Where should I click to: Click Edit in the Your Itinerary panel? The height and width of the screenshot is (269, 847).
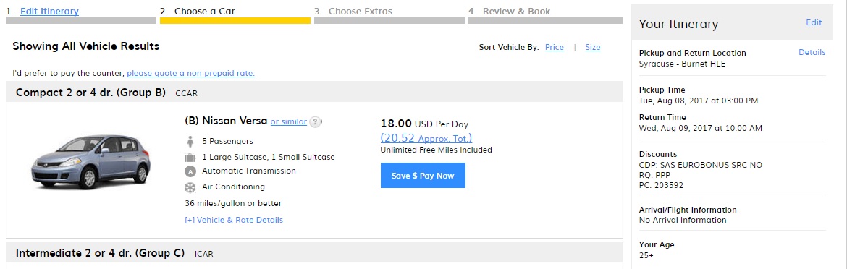pos(814,22)
